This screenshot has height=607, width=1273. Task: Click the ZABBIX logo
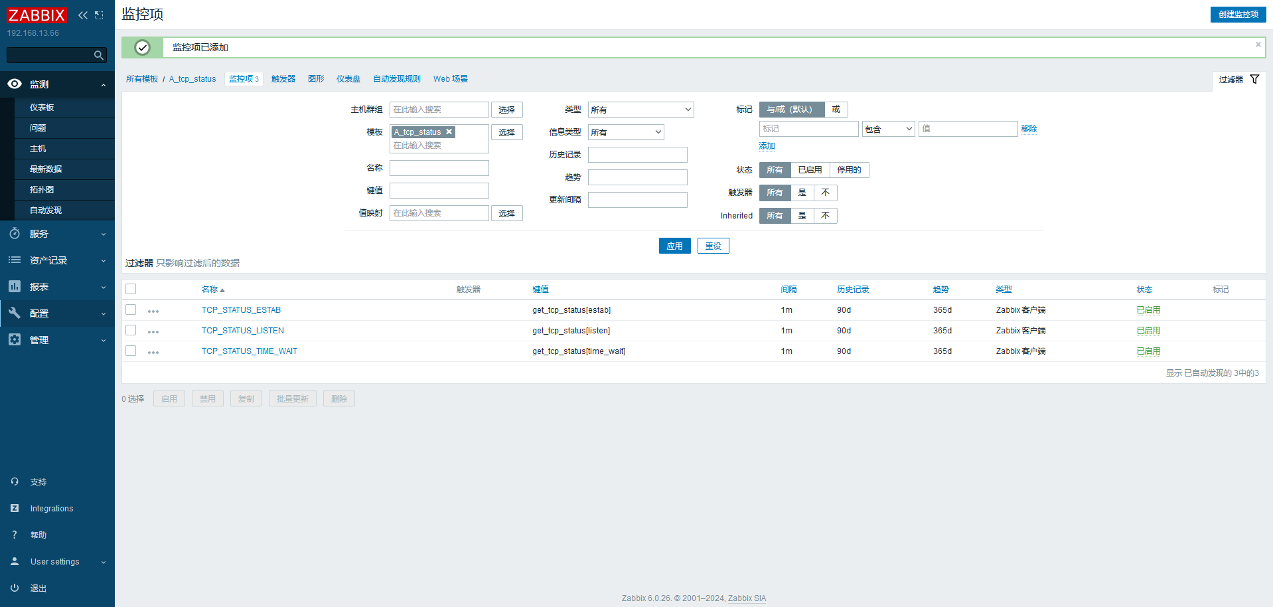(x=37, y=15)
